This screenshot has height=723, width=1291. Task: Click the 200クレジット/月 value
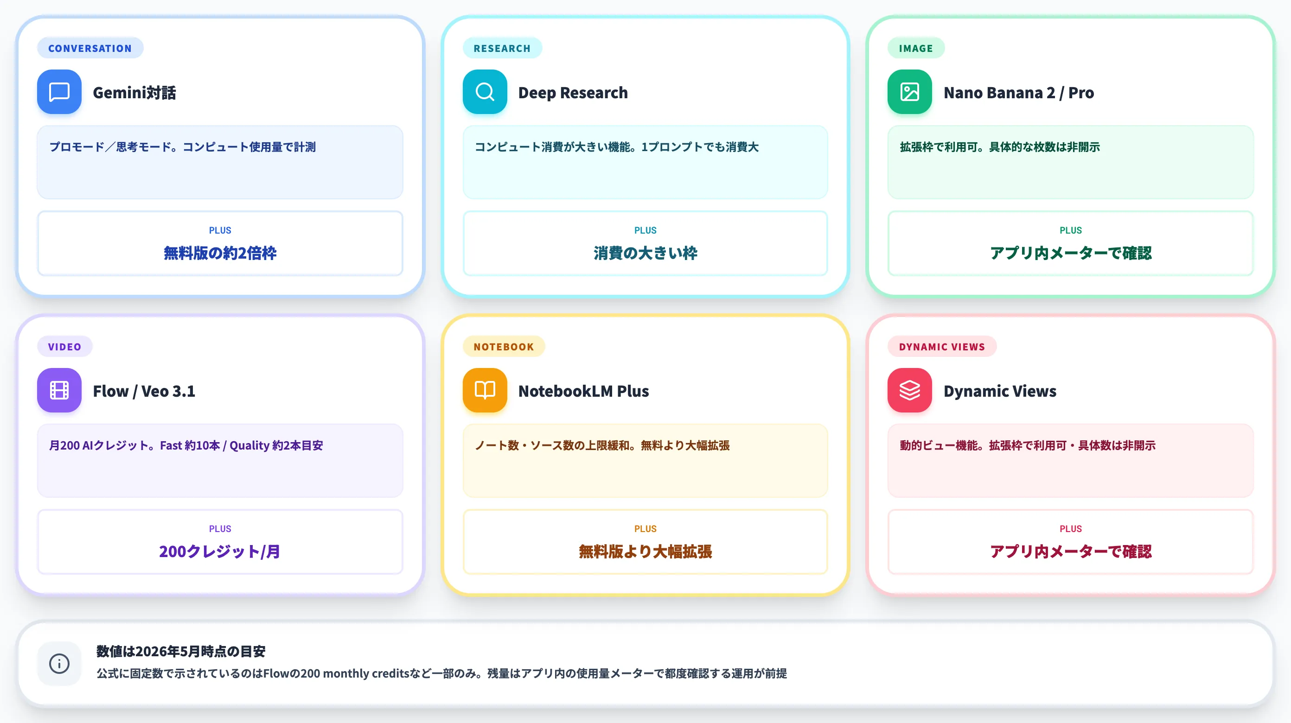pyautogui.click(x=220, y=552)
